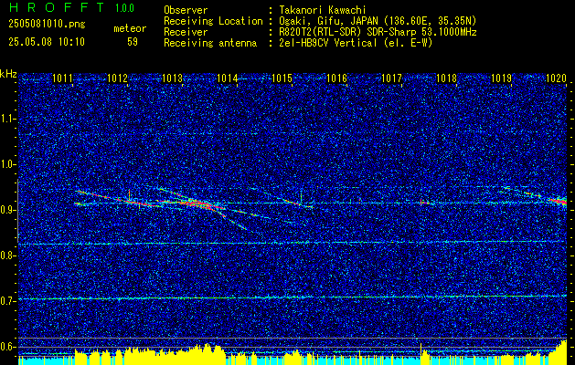Click time marker 1013
575x365 pixels.
click(173, 78)
